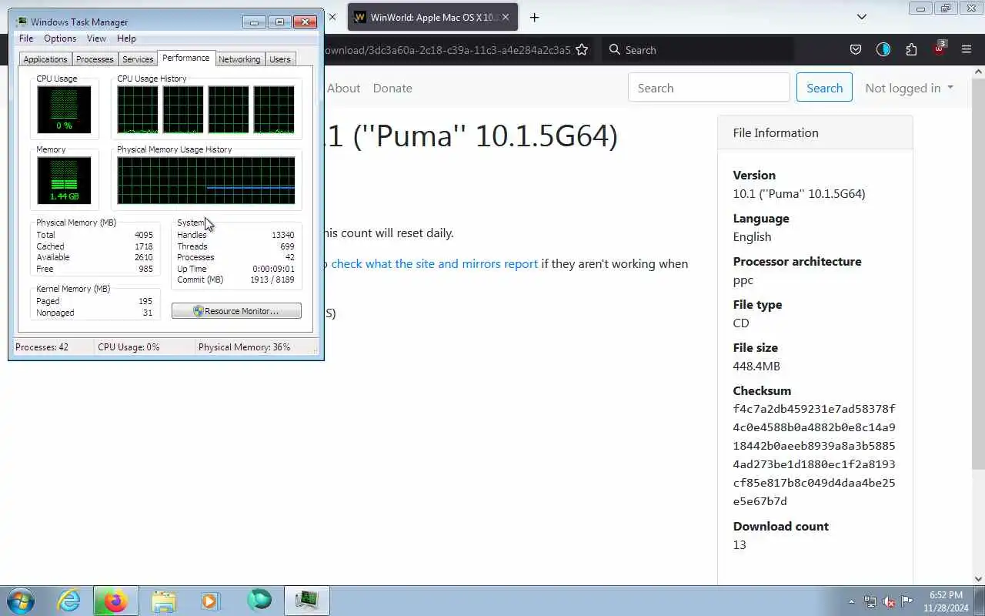Click the Processor architecture value ppc
This screenshot has height=616, width=985.
click(743, 280)
